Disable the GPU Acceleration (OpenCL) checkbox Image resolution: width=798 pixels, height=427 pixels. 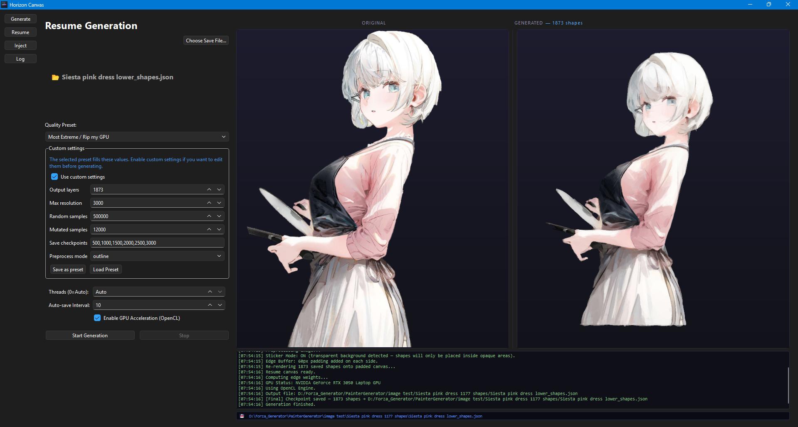97,318
